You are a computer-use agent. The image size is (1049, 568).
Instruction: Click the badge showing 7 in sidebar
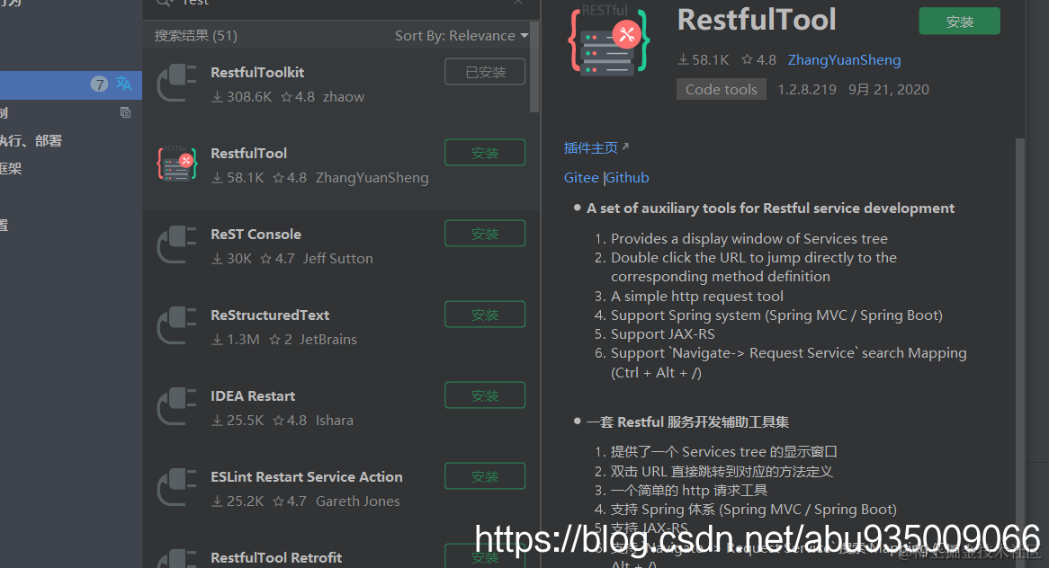pos(99,84)
